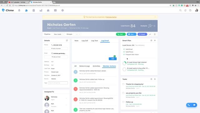
Task: Open the user profile avatar menu
Action: (197, 10)
